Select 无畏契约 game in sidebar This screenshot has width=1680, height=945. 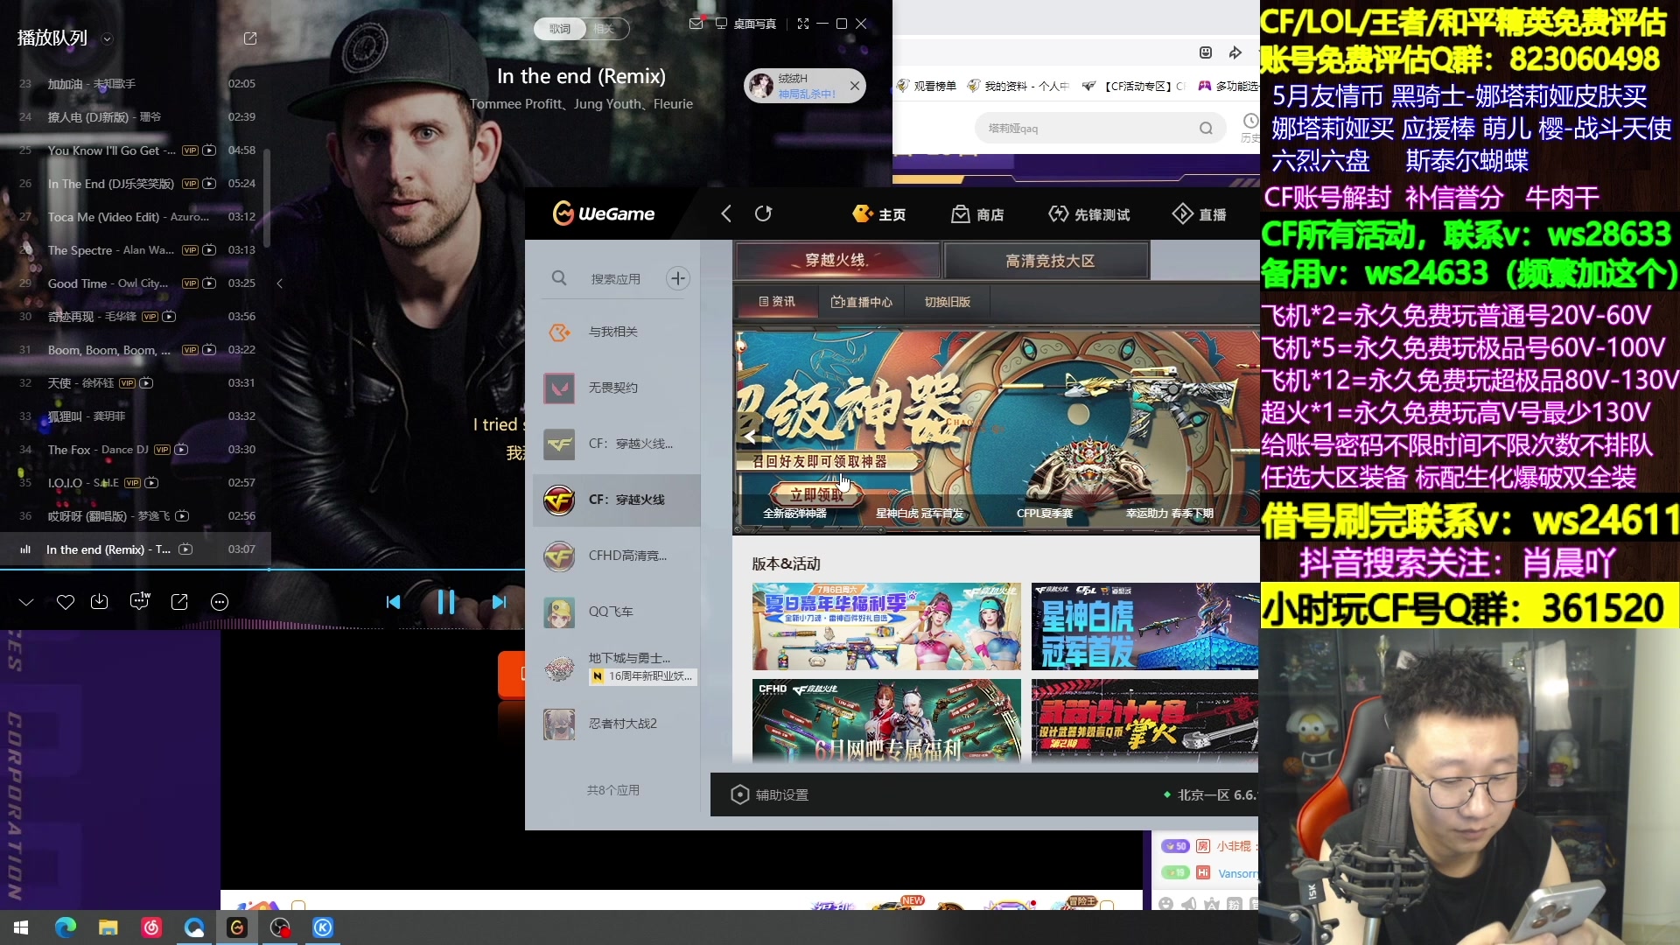point(617,388)
